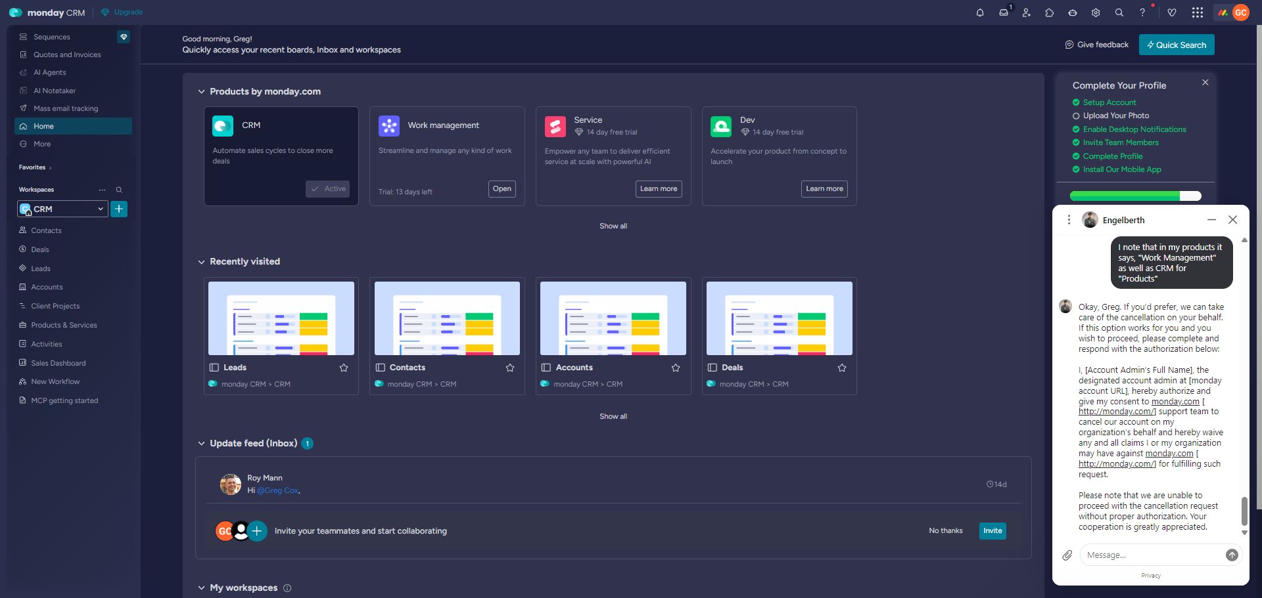Click the invite members icon in top bar
Image resolution: width=1262 pixels, height=598 pixels.
[x=1026, y=12]
